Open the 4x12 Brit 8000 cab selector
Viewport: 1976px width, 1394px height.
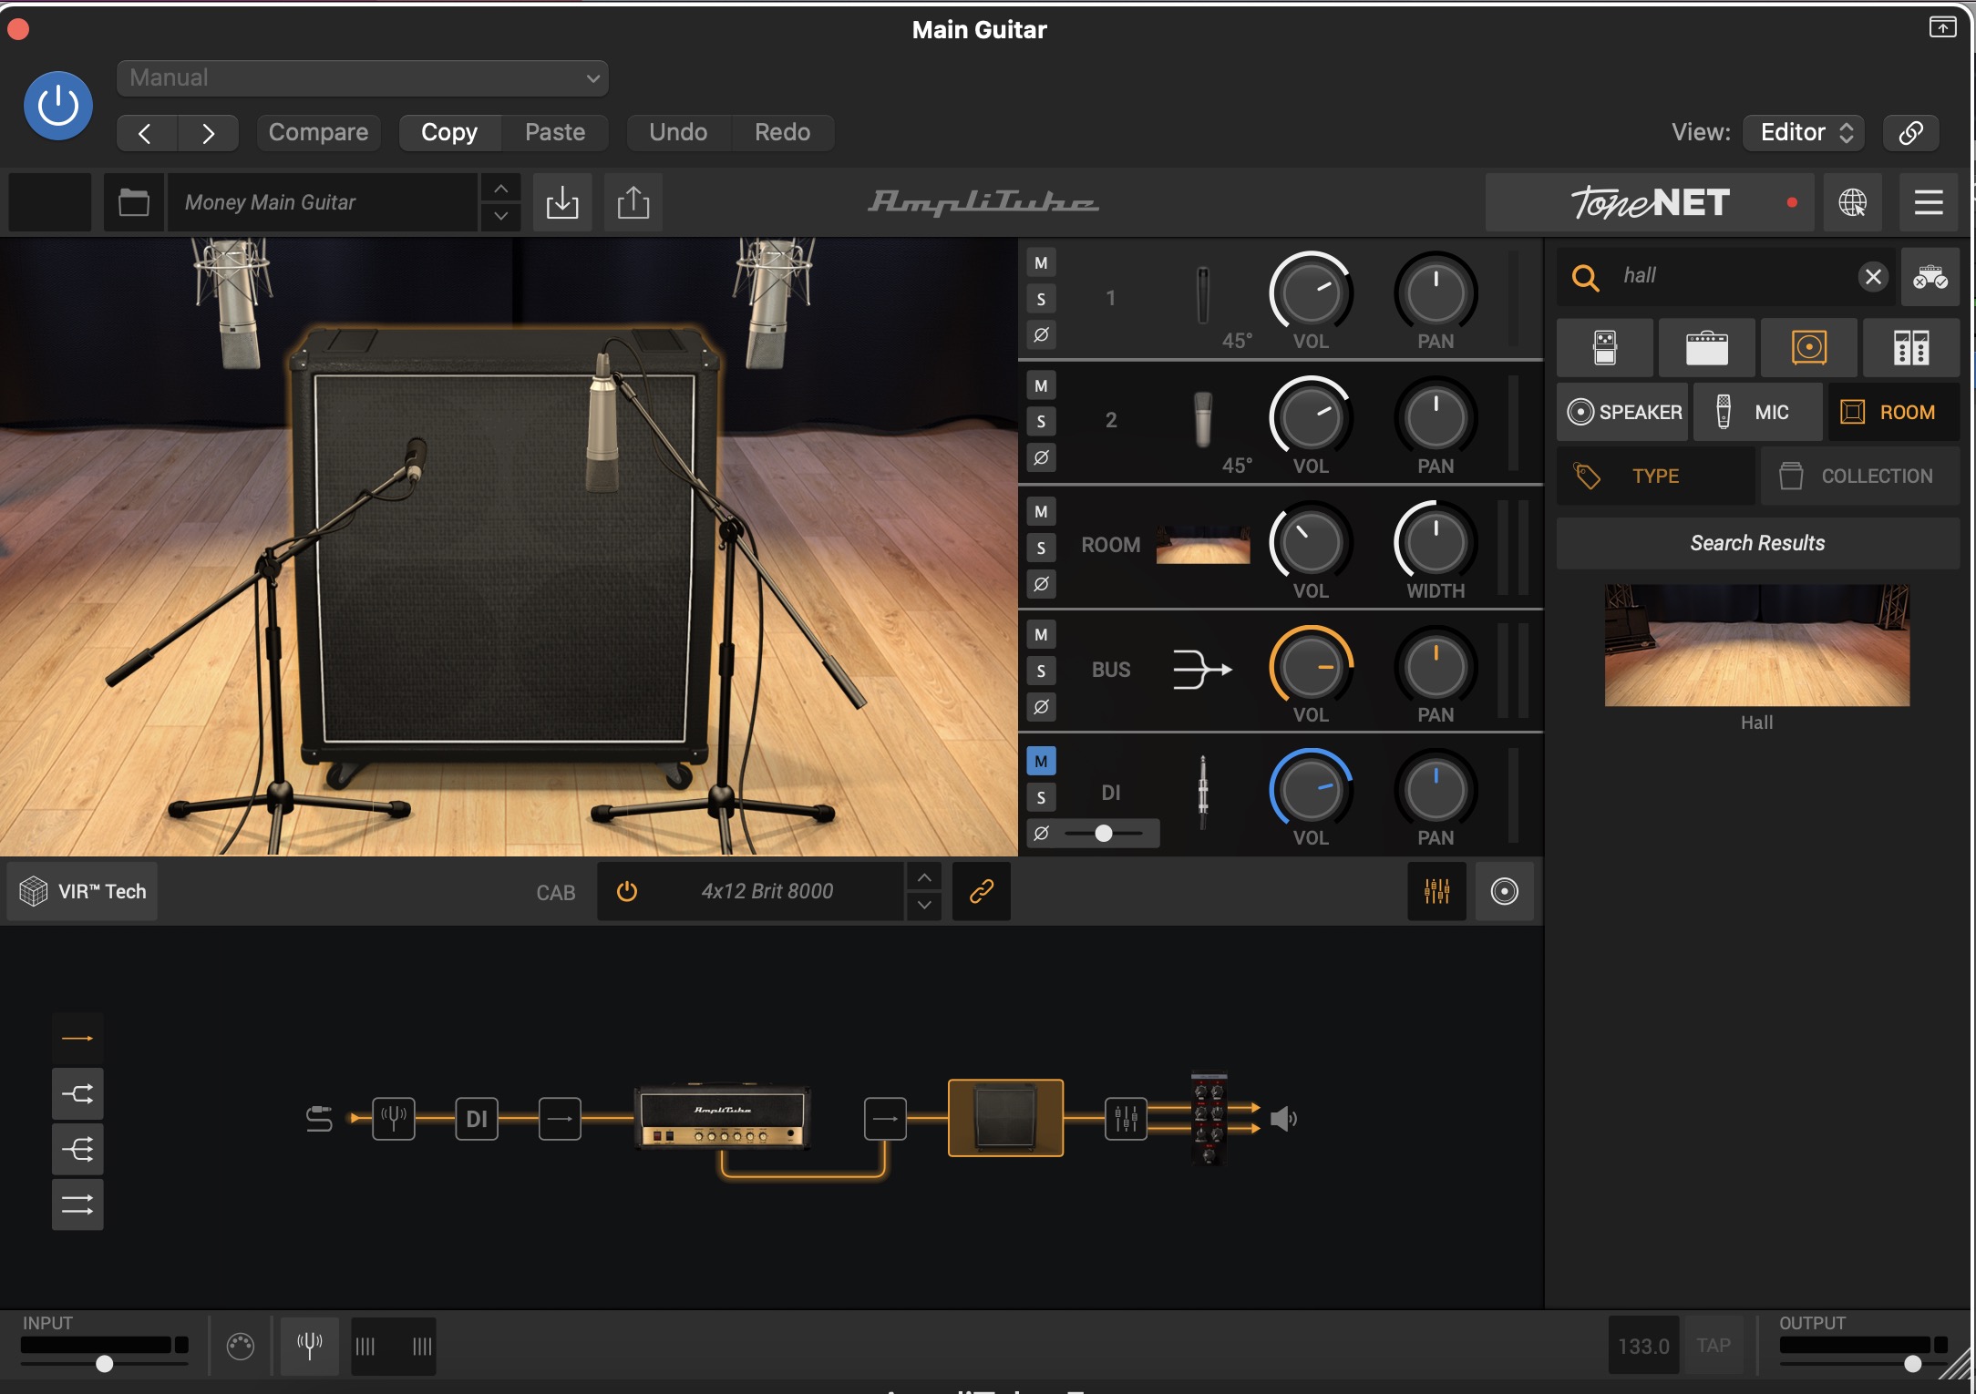coord(767,892)
